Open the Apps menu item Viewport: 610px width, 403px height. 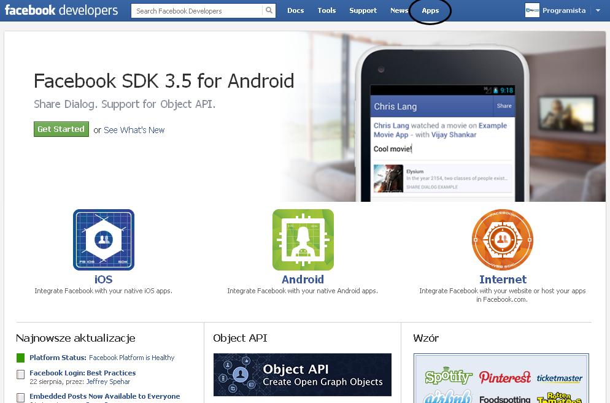point(430,10)
